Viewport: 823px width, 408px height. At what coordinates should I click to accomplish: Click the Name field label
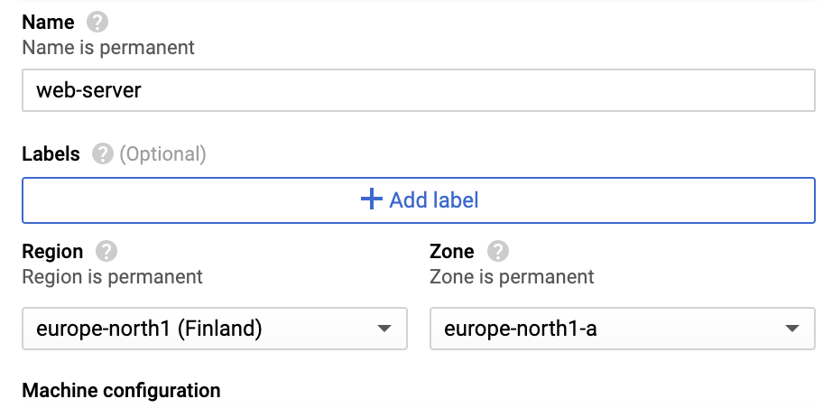[x=48, y=22]
